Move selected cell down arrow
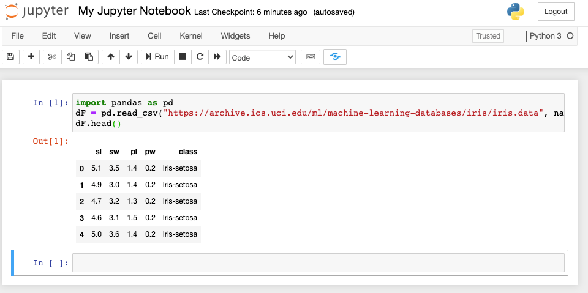588x293 pixels. (129, 57)
